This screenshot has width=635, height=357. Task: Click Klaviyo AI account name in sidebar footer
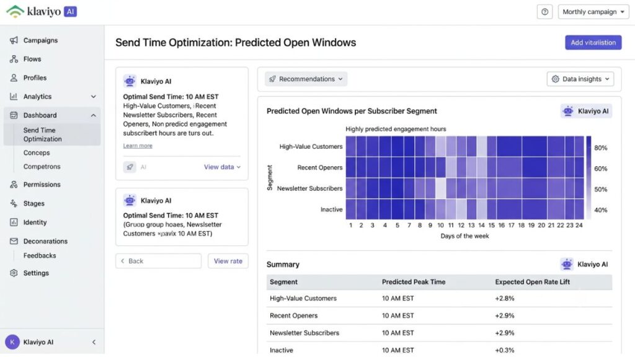click(x=38, y=342)
